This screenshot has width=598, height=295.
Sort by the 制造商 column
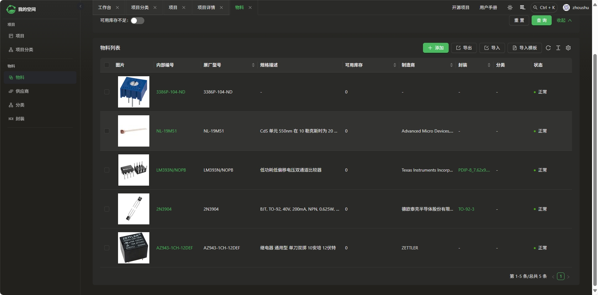451,65
